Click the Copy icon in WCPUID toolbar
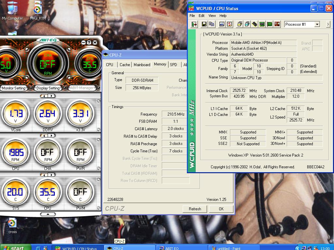Screen dimensions: 334x250 211,24
